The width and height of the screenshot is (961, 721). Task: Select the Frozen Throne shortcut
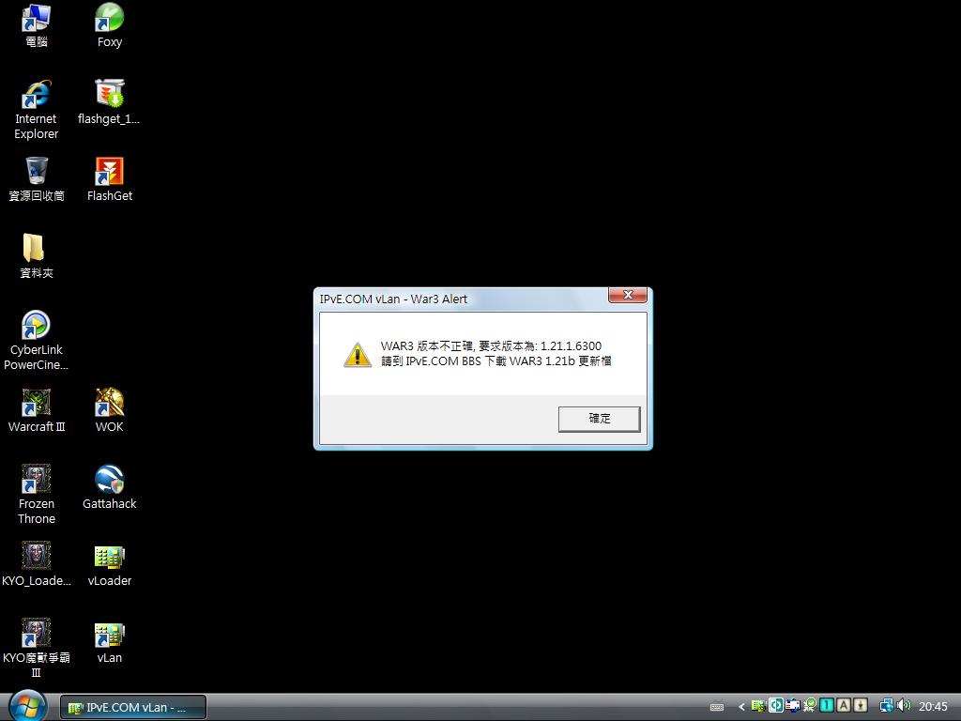point(37,495)
